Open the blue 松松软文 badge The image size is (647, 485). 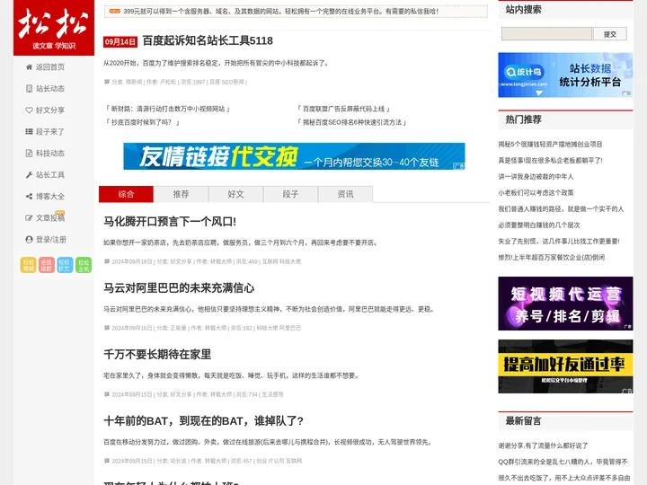tap(65, 265)
